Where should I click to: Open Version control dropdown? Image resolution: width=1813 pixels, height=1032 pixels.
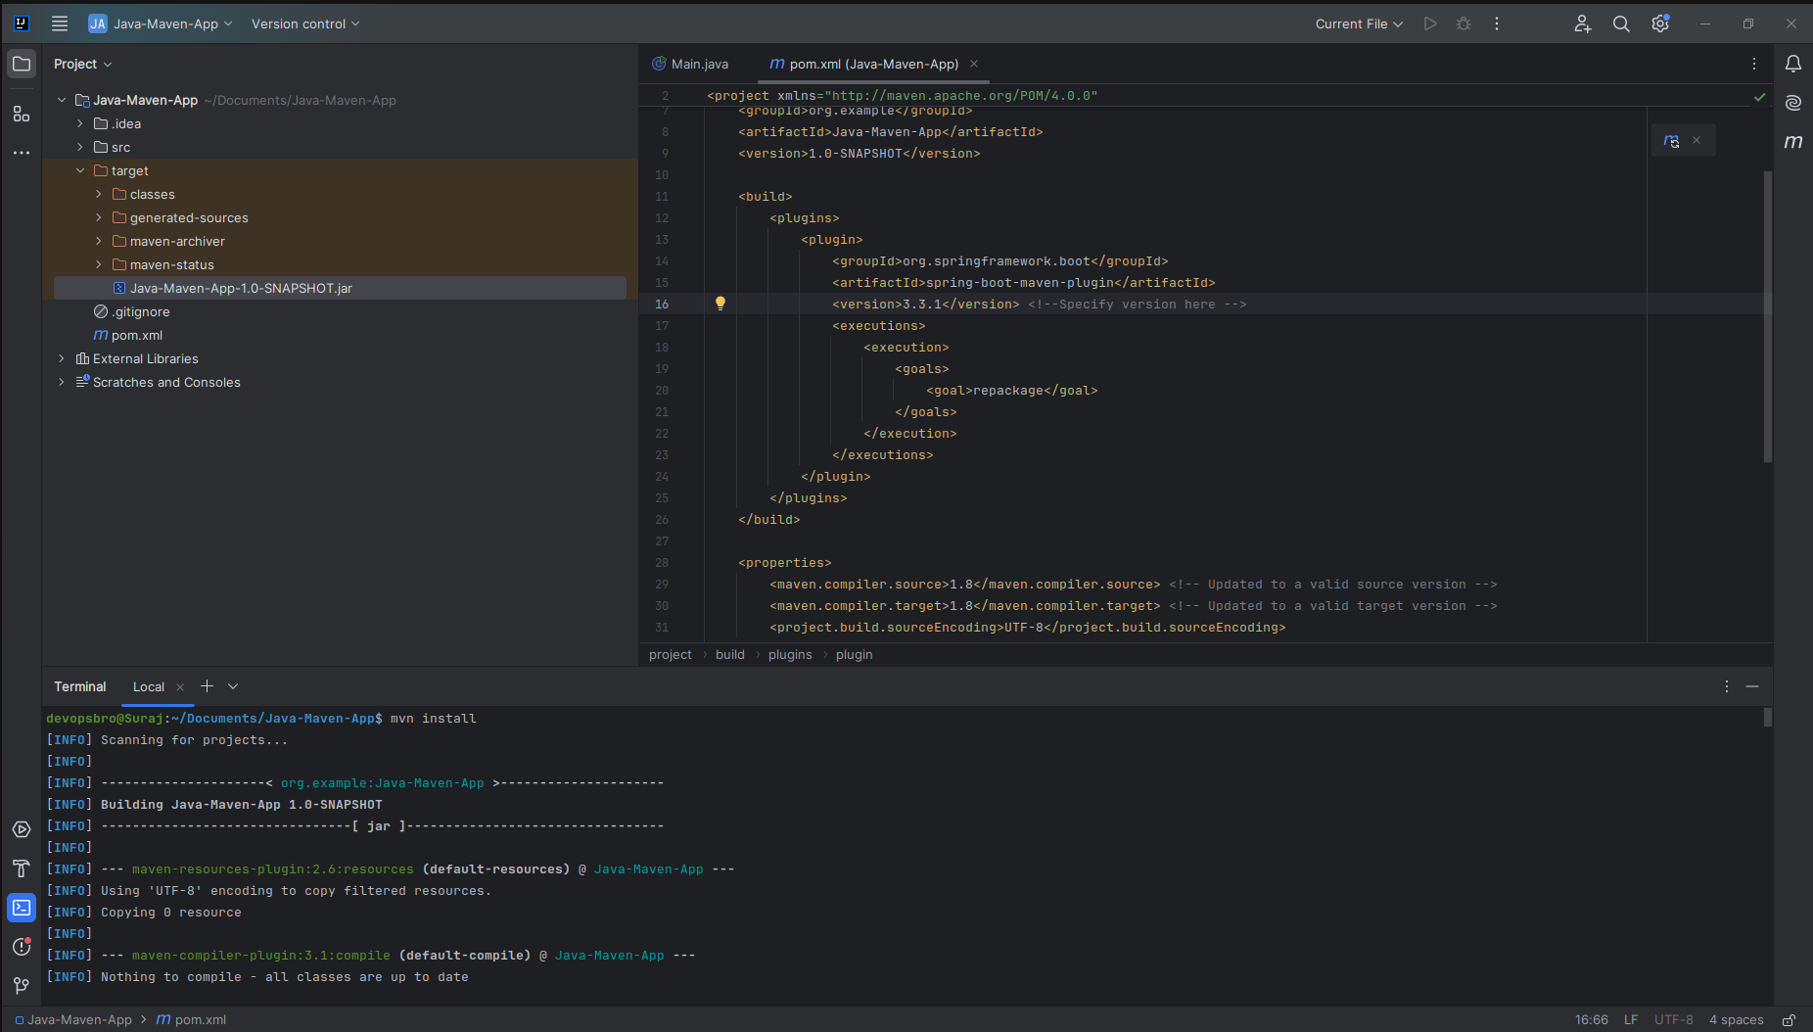[305, 23]
